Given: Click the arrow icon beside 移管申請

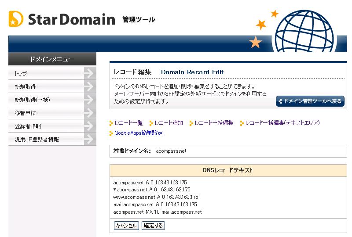Looking at the screenshot, I should tap(89, 113).
